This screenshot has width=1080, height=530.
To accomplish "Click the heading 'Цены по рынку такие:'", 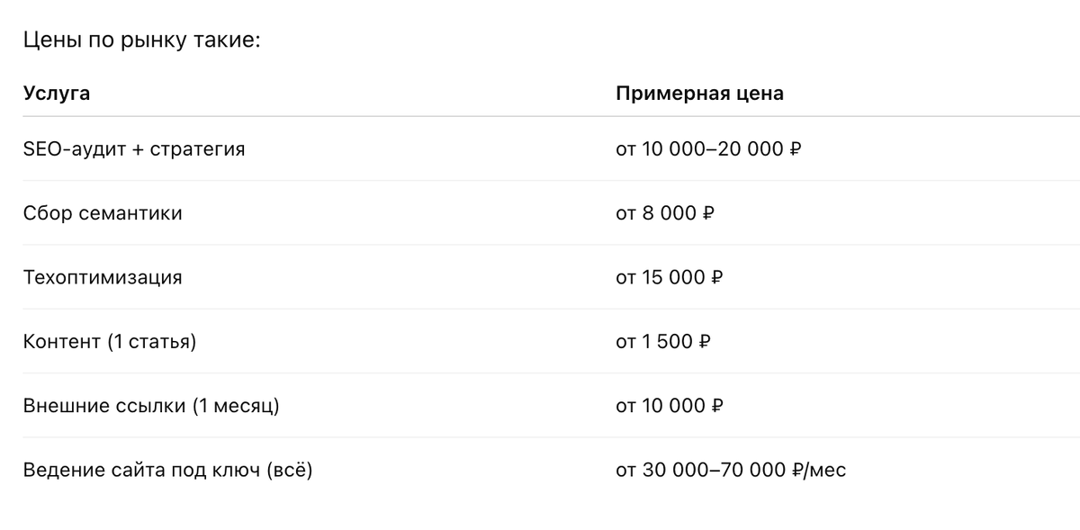I will (140, 41).
